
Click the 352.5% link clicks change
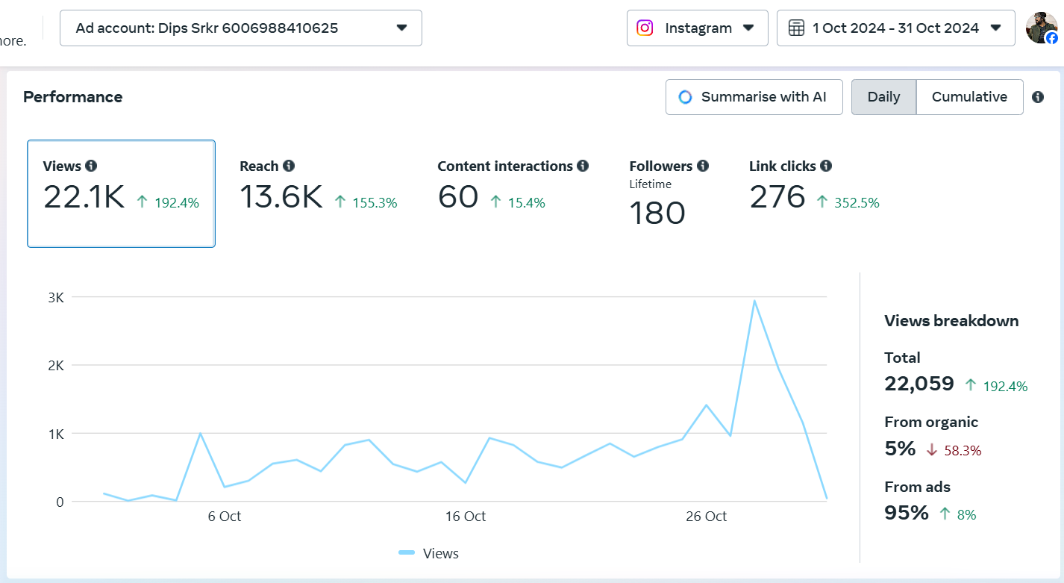click(x=848, y=202)
